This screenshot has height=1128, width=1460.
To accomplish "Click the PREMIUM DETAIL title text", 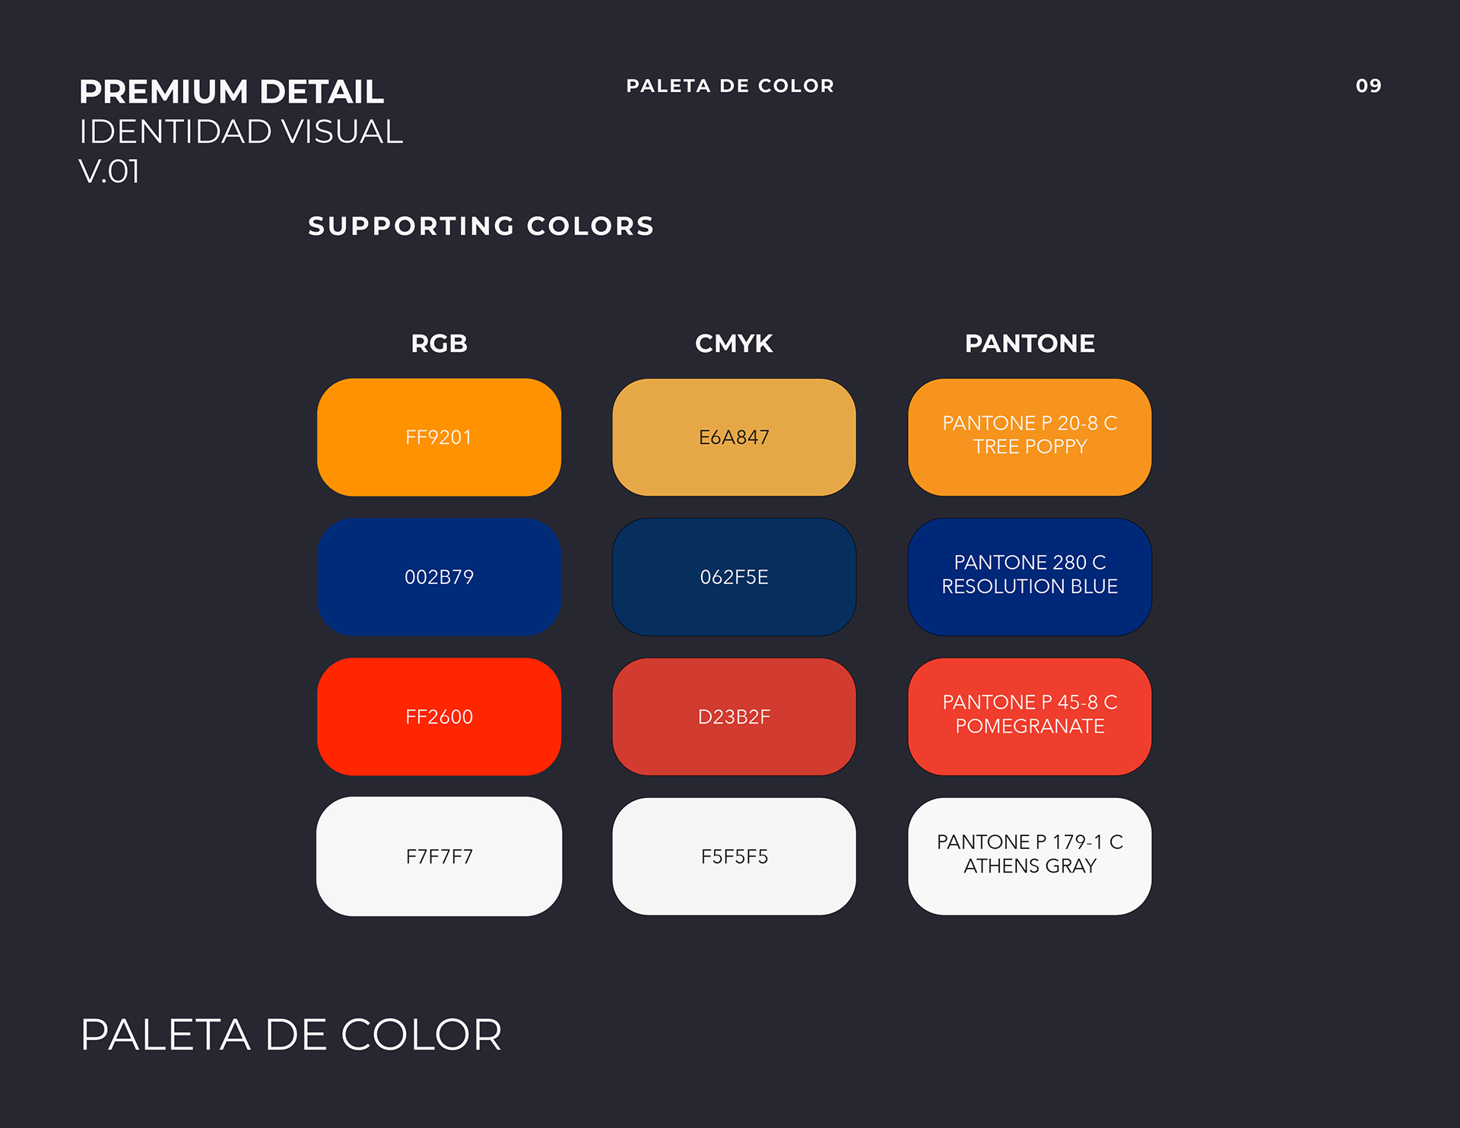I will tap(231, 92).
